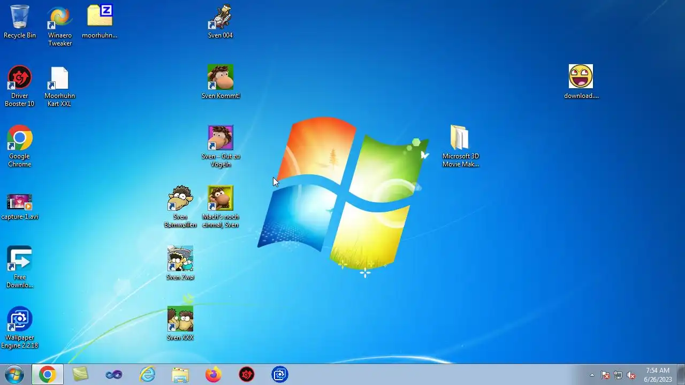Open the Windows Start menu
685x385 pixels.
(x=13, y=374)
